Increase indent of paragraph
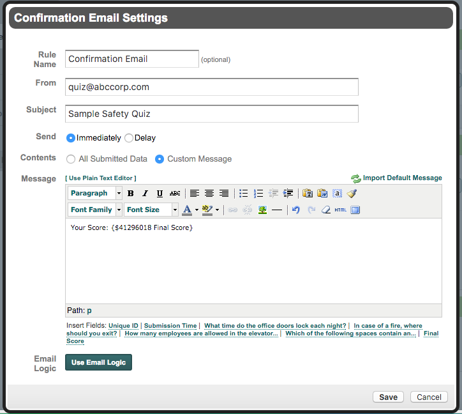The width and height of the screenshot is (462, 414). [288, 194]
